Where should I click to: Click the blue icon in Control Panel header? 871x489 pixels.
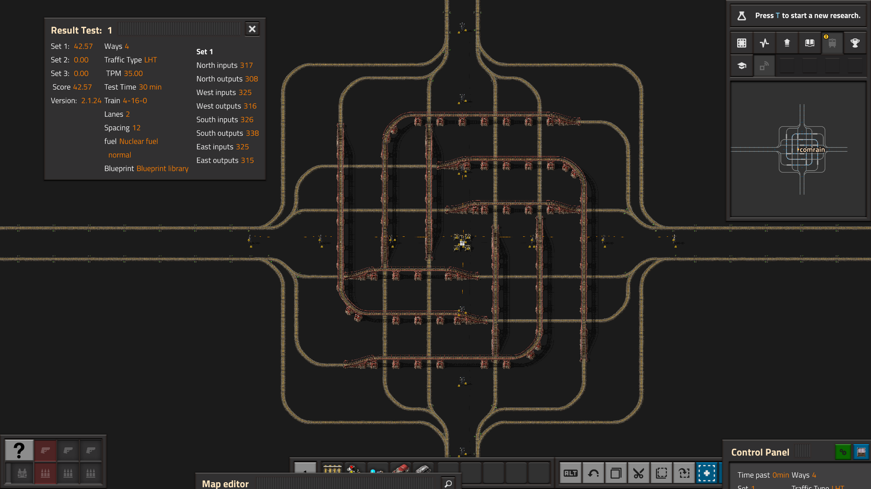861,452
